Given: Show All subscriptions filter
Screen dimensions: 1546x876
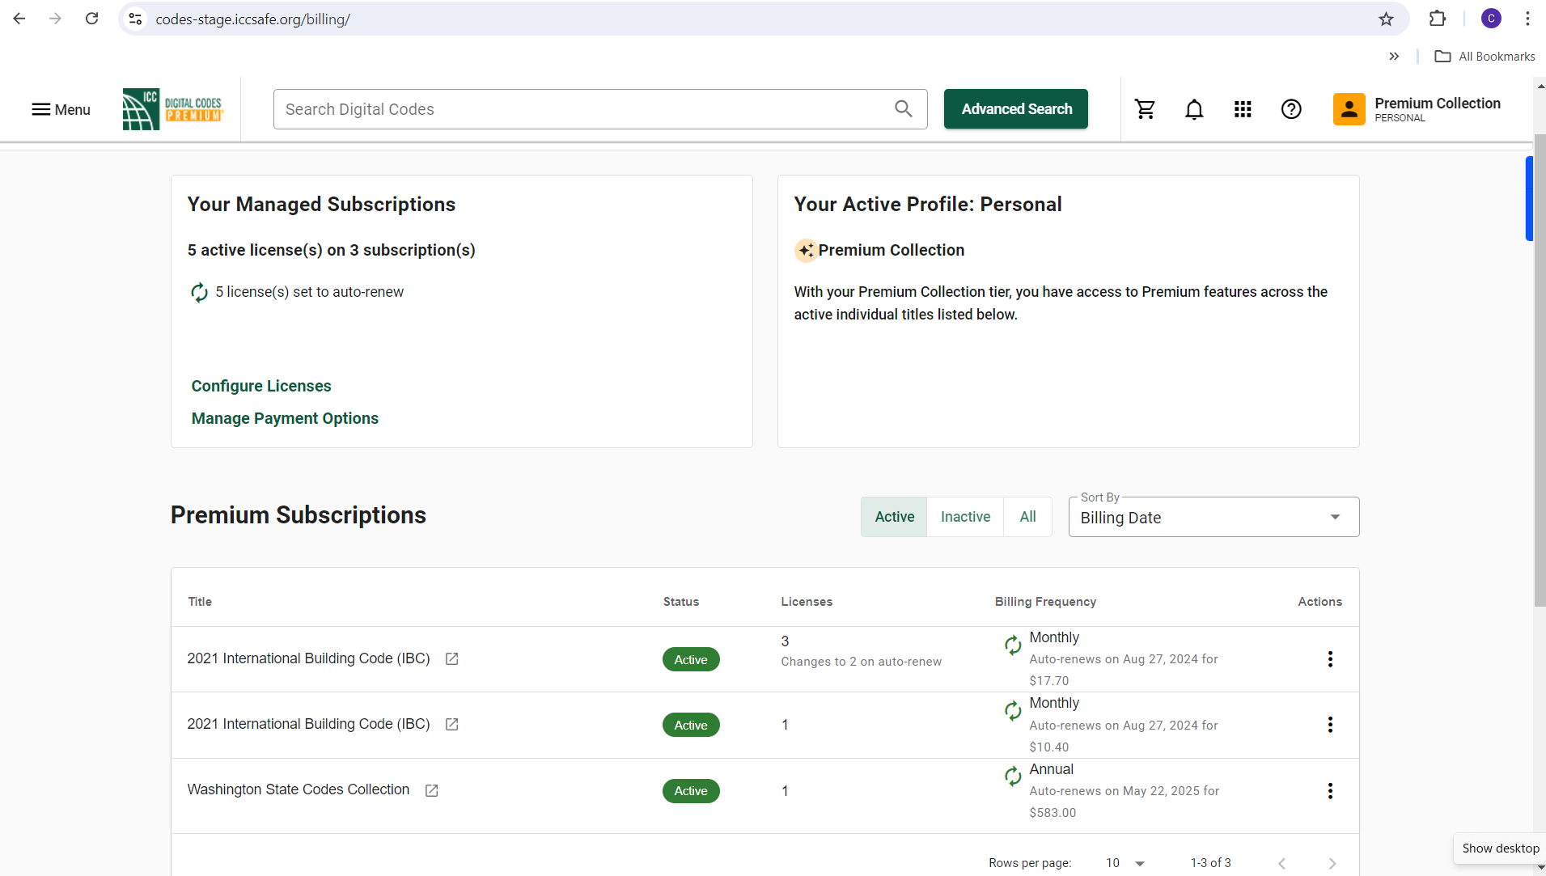Looking at the screenshot, I should click(x=1027, y=517).
